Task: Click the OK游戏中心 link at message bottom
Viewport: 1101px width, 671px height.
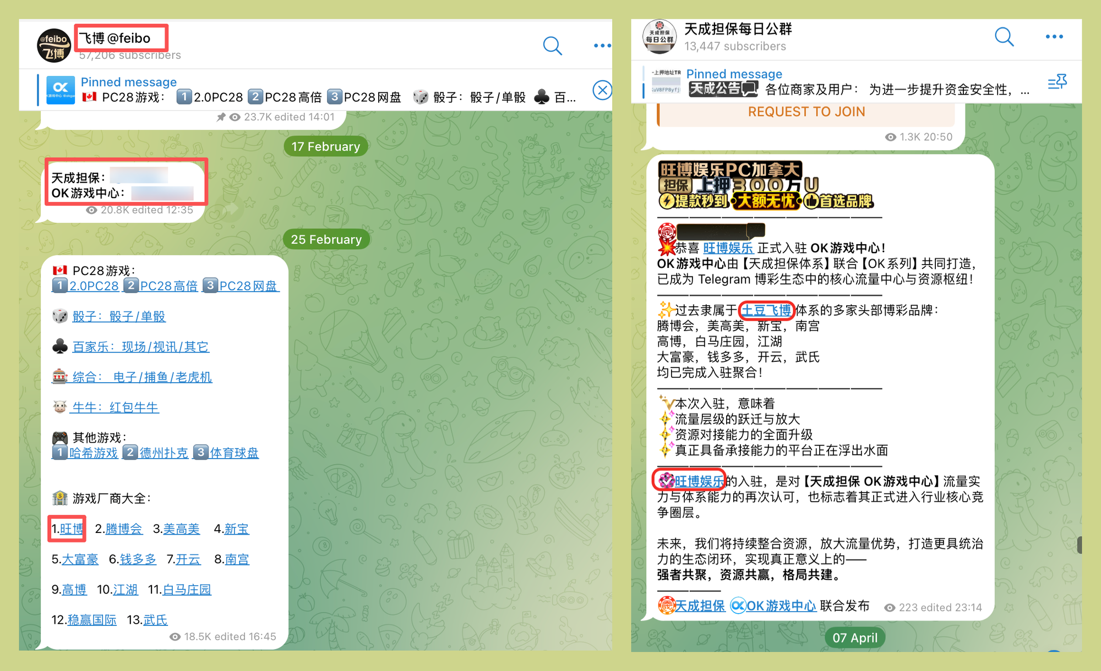Action: click(781, 606)
